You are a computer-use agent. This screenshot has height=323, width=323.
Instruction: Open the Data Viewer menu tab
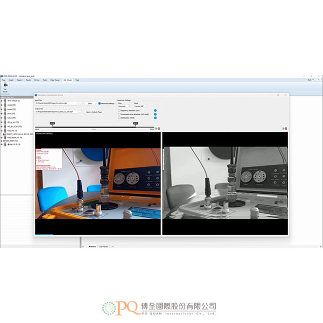[x=55, y=80]
